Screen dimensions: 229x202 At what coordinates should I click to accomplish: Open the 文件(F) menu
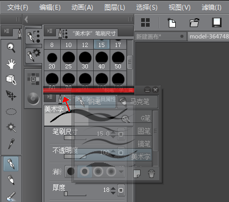[x=18, y=7]
